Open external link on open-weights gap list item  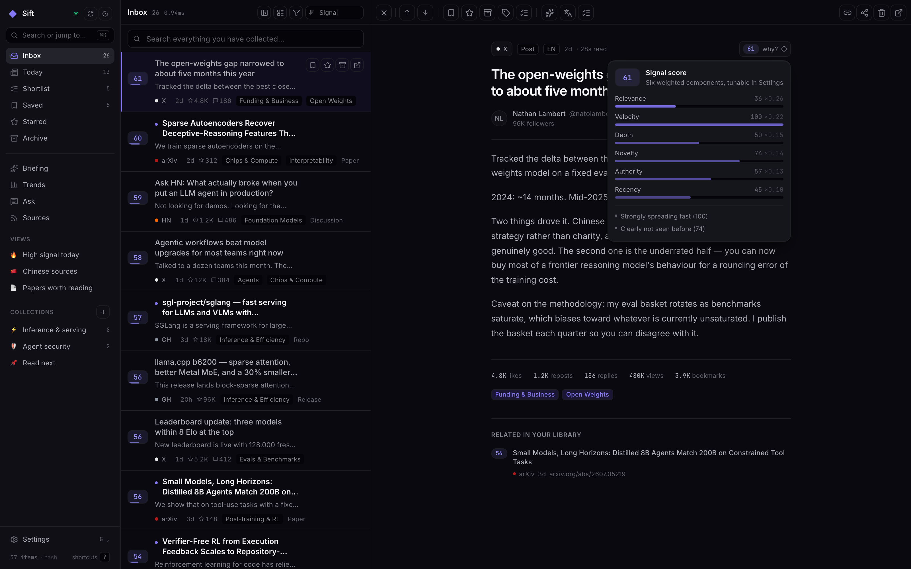pyautogui.click(x=357, y=65)
